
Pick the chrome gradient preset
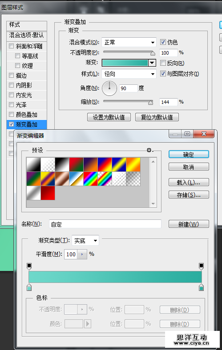tap(77, 179)
